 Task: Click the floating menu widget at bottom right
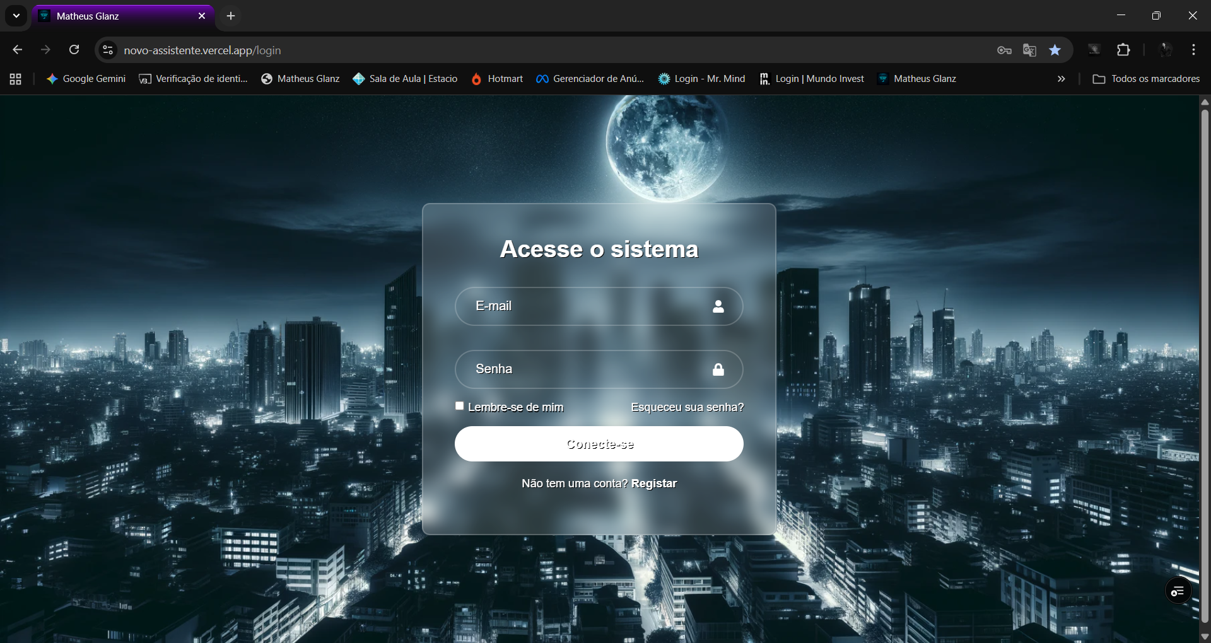[x=1178, y=591]
